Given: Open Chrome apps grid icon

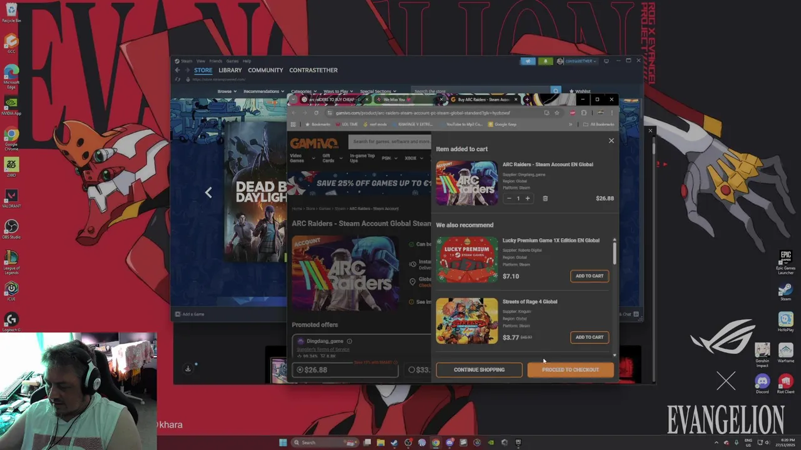Looking at the screenshot, I should (292, 124).
